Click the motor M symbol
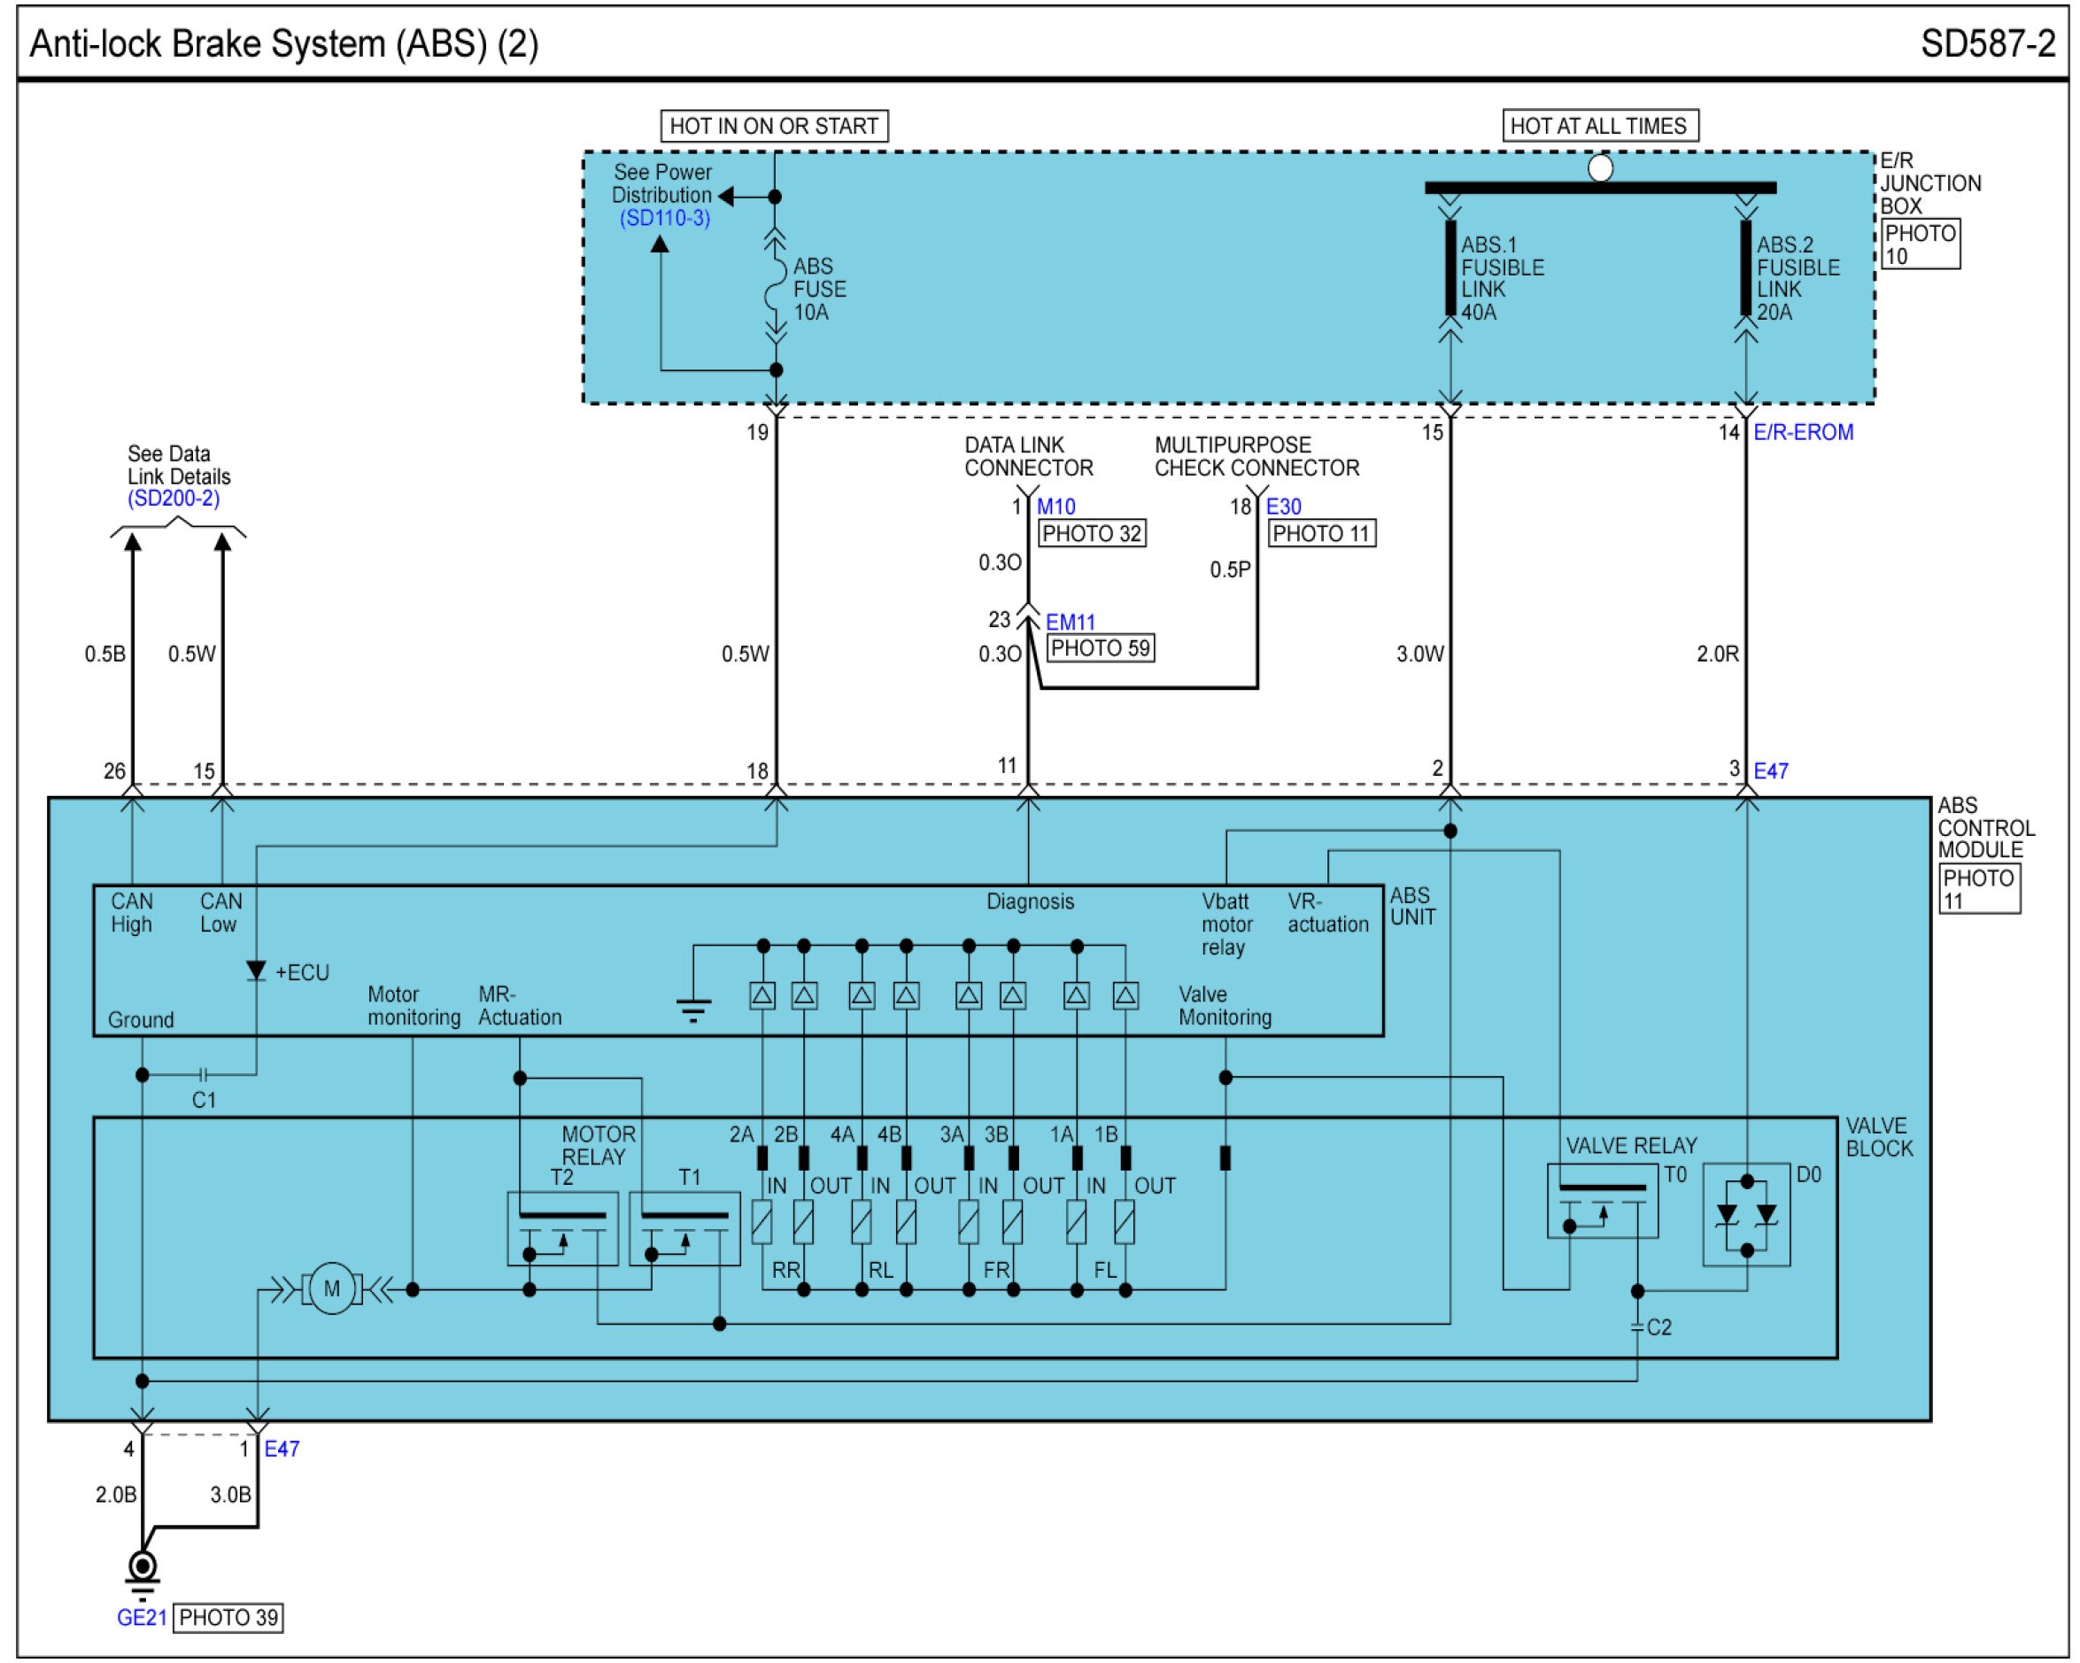The image size is (2080, 1663). [x=332, y=1288]
